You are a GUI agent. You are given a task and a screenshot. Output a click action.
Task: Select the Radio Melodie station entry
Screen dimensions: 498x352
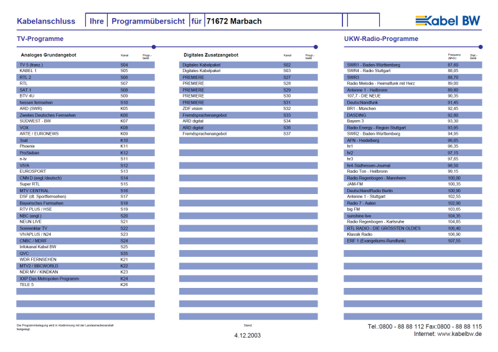[x=381, y=83]
